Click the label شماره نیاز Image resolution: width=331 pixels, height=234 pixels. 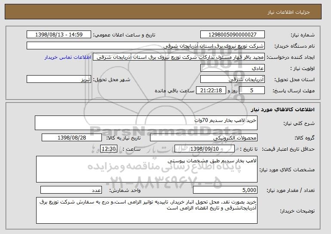(303, 35)
